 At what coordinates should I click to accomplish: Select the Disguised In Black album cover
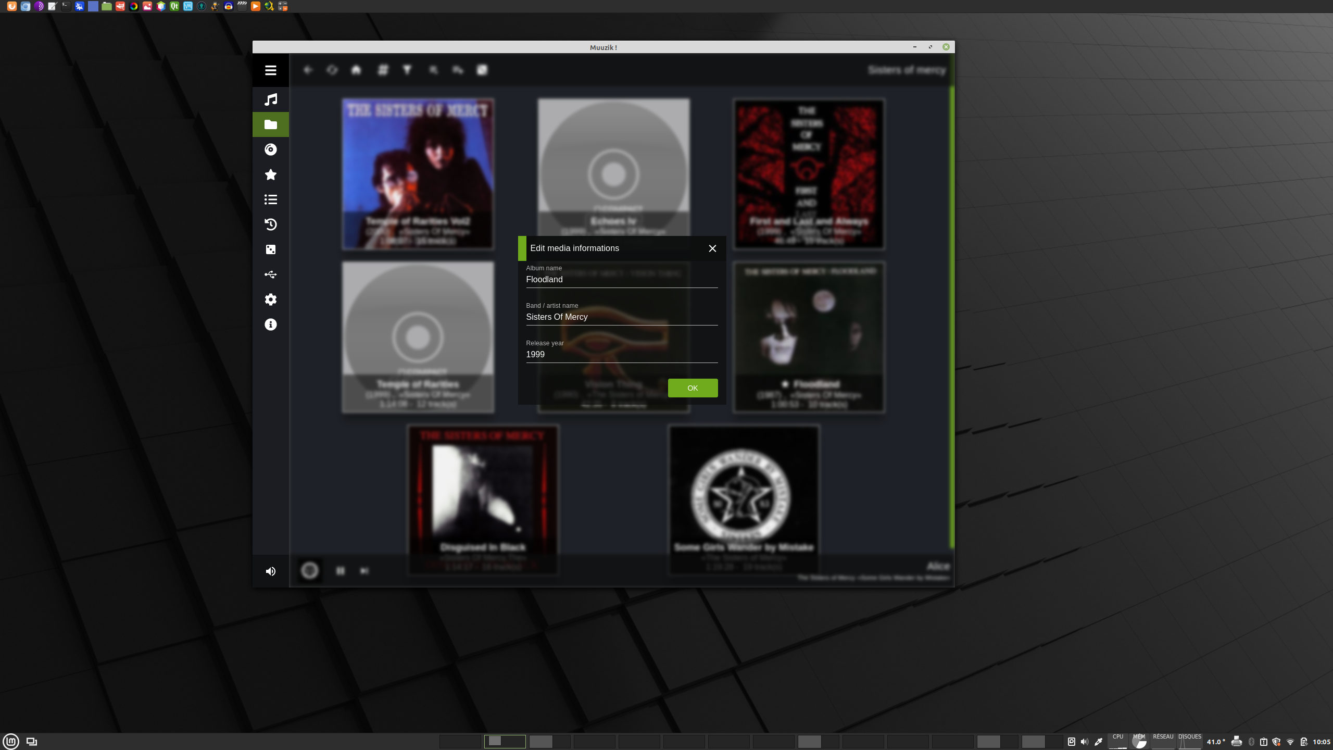tap(483, 500)
